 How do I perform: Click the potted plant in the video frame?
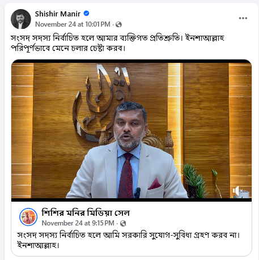coord(194,181)
